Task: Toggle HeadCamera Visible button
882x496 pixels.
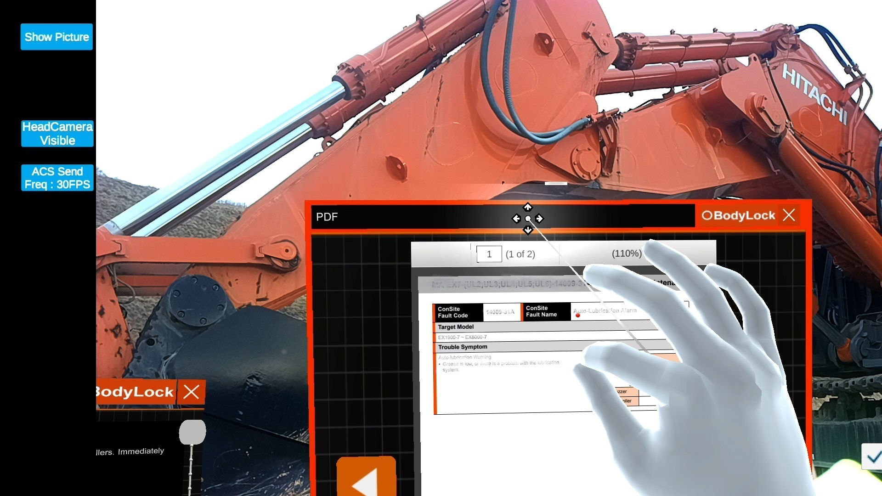Action: click(x=57, y=134)
